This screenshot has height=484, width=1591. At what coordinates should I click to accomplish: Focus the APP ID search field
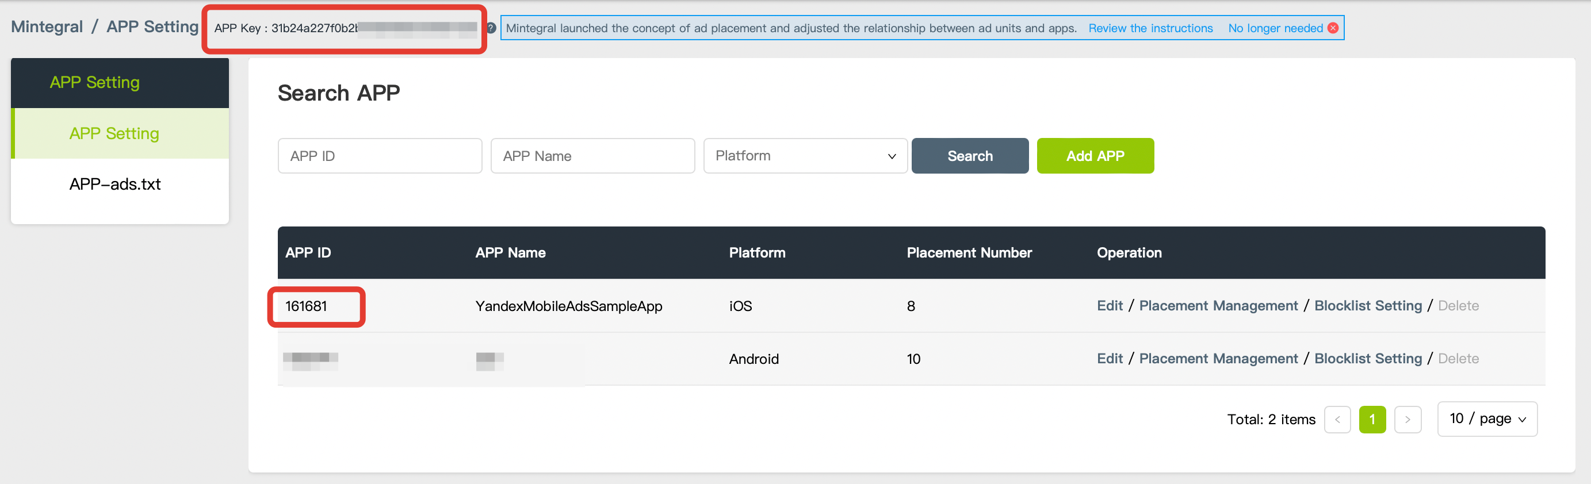tap(379, 156)
